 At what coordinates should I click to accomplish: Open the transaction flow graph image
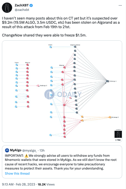(x=62, y=91)
